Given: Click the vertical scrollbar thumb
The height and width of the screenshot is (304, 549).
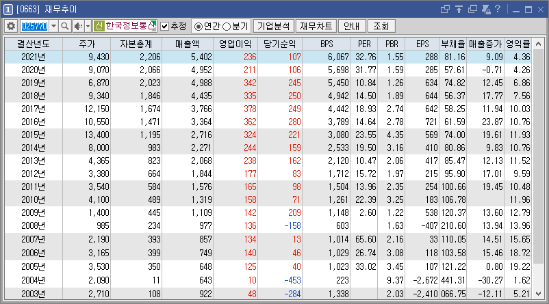Looking at the screenshot, I should pyautogui.click(x=539, y=157).
